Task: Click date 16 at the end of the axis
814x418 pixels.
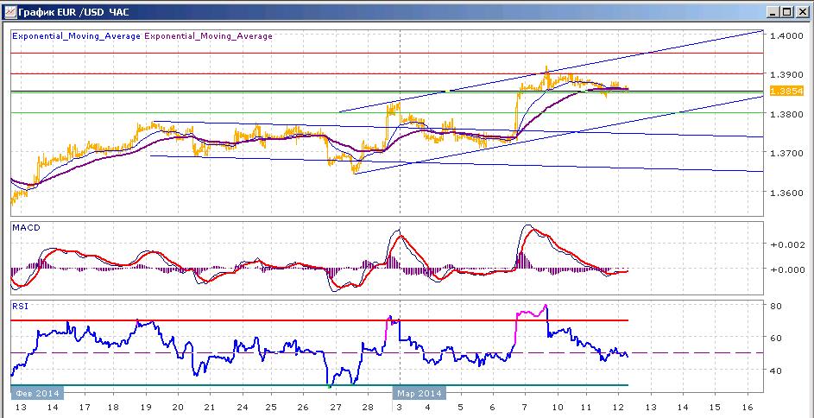Action: 747,408
